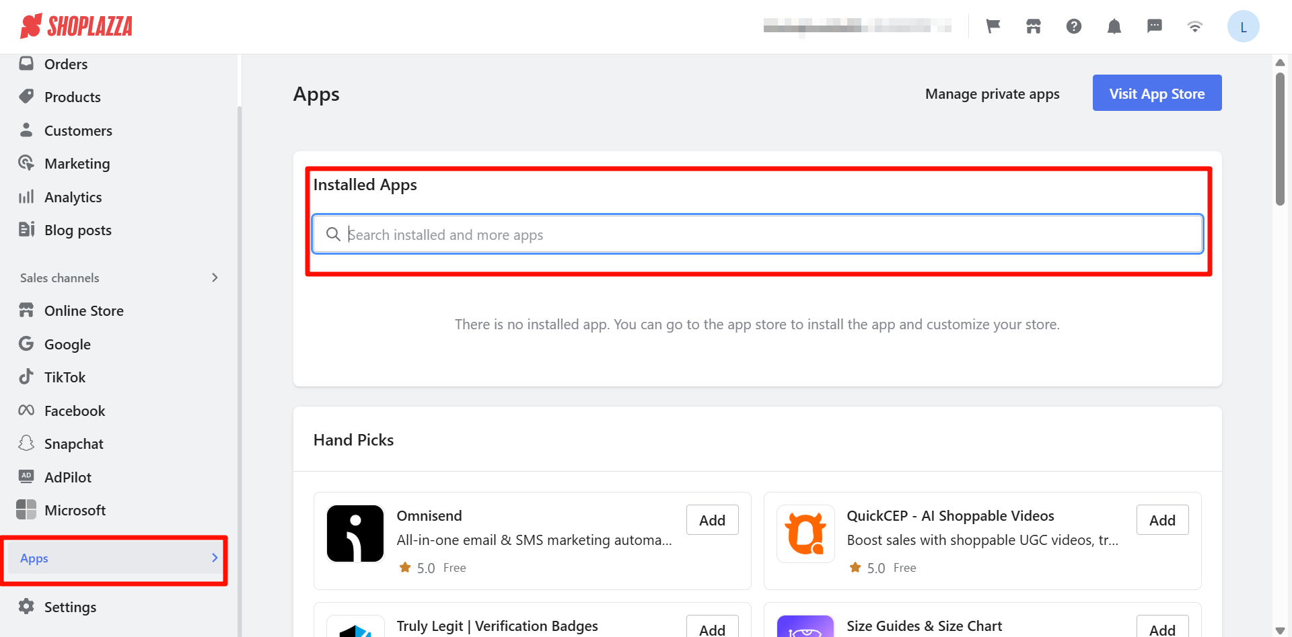
Task: Open the chat message icon
Action: pos(1155,26)
